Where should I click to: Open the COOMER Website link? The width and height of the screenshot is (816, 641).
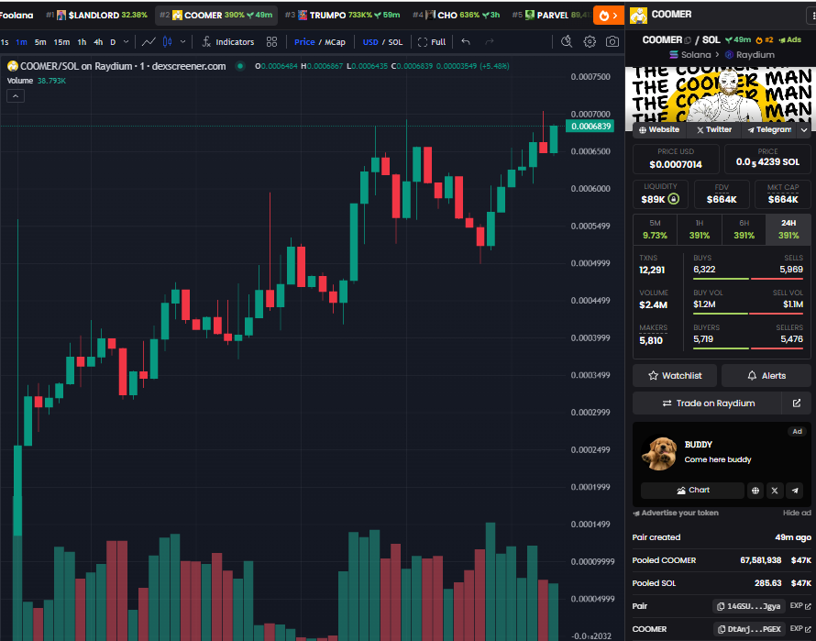tap(659, 129)
